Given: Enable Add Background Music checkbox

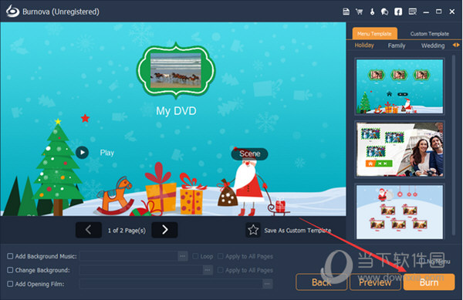Looking at the screenshot, I should [x=10, y=256].
